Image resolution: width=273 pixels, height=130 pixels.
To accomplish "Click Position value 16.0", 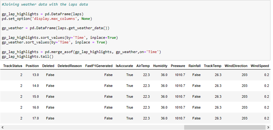I will (36, 107).
